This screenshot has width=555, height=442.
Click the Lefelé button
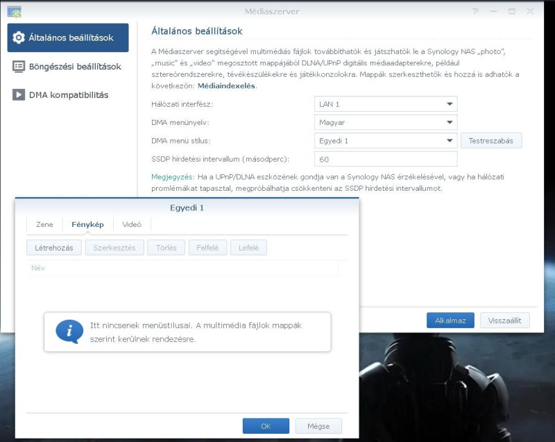tap(248, 248)
